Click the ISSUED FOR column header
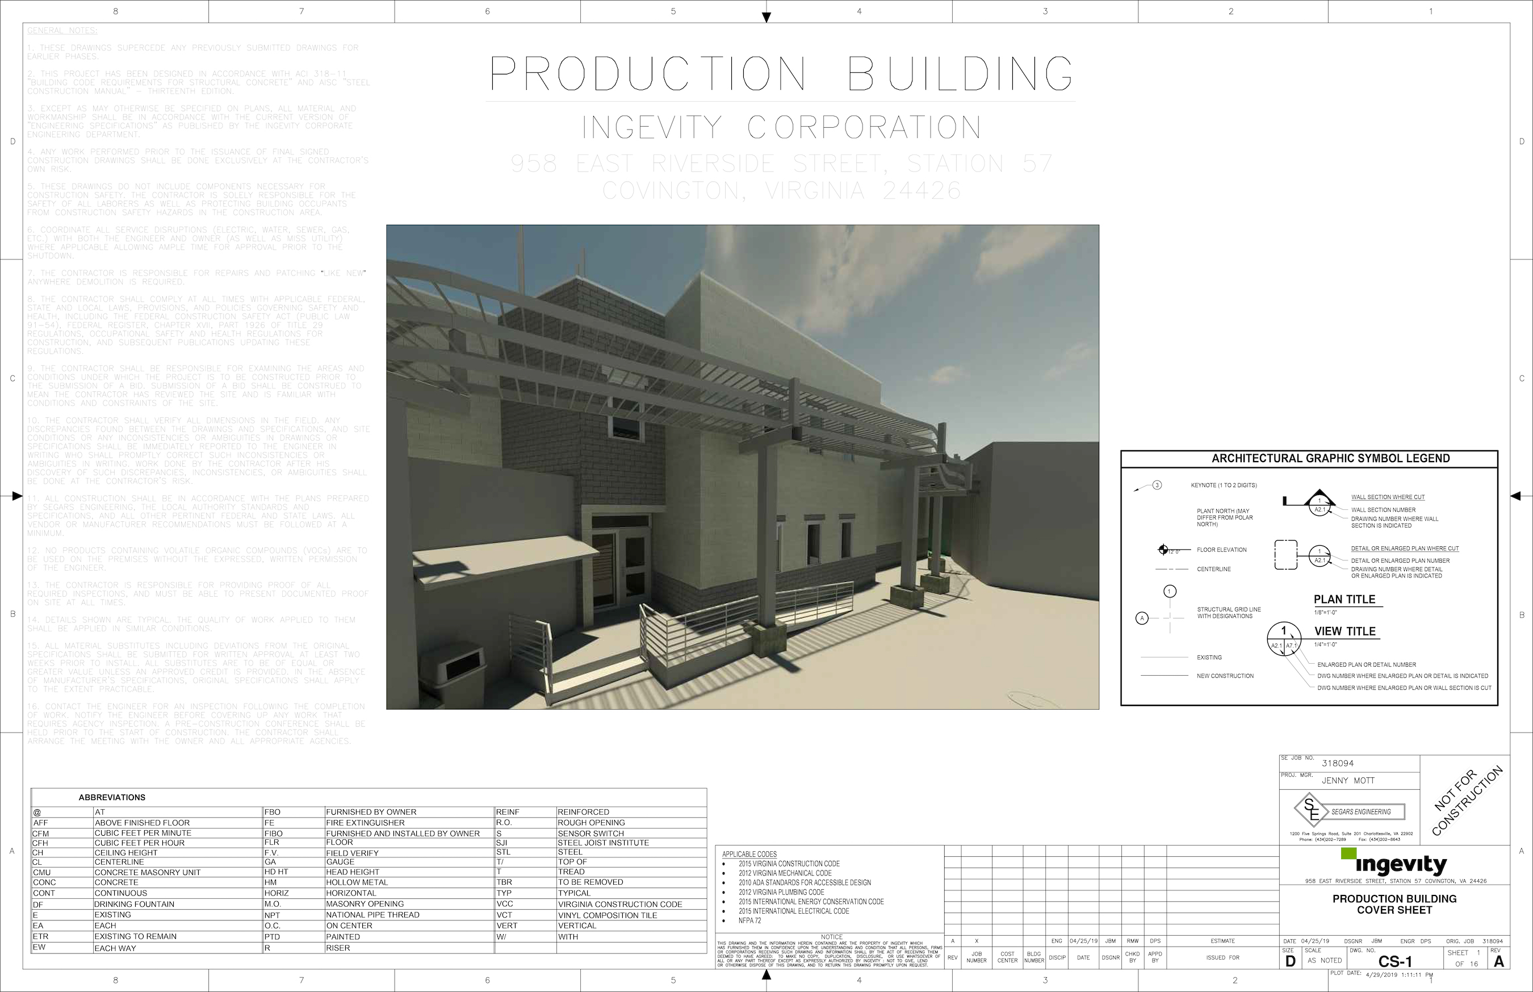Image resolution: width=1533 pixels, height=992 pixels. (x=1222, y=957)
